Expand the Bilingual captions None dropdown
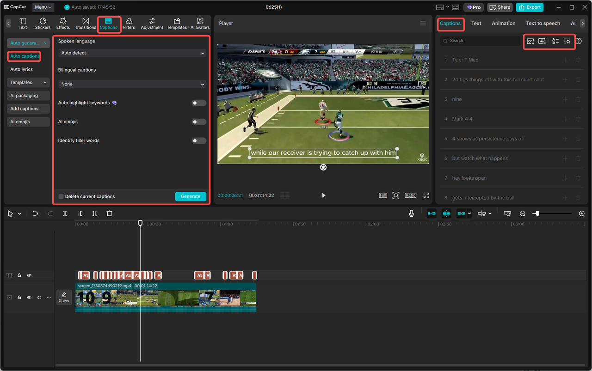This screenshot has width=592, height=371. pos(132,84)
